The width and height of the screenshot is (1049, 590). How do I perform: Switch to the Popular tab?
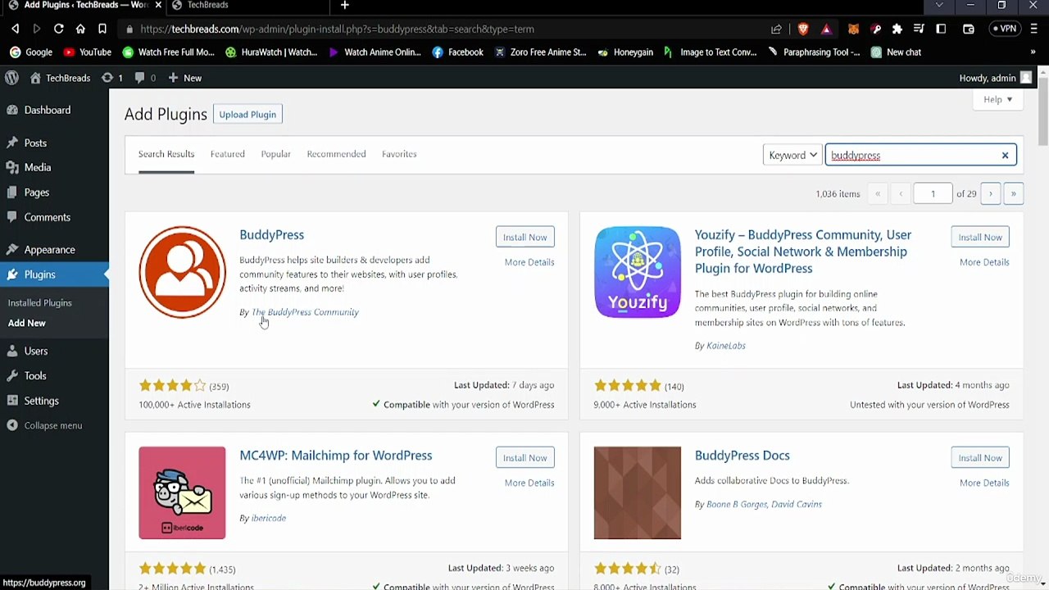point(275,154)
